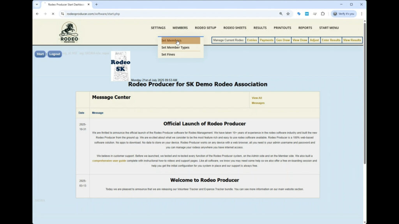Select Set Fines in the Members dropdown
The image size is (399, 224).
[168, 54]
